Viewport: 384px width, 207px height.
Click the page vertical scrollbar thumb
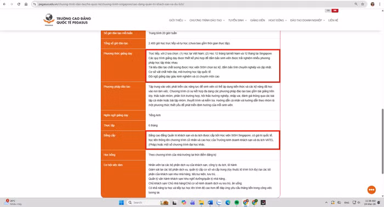coord(382,141)
